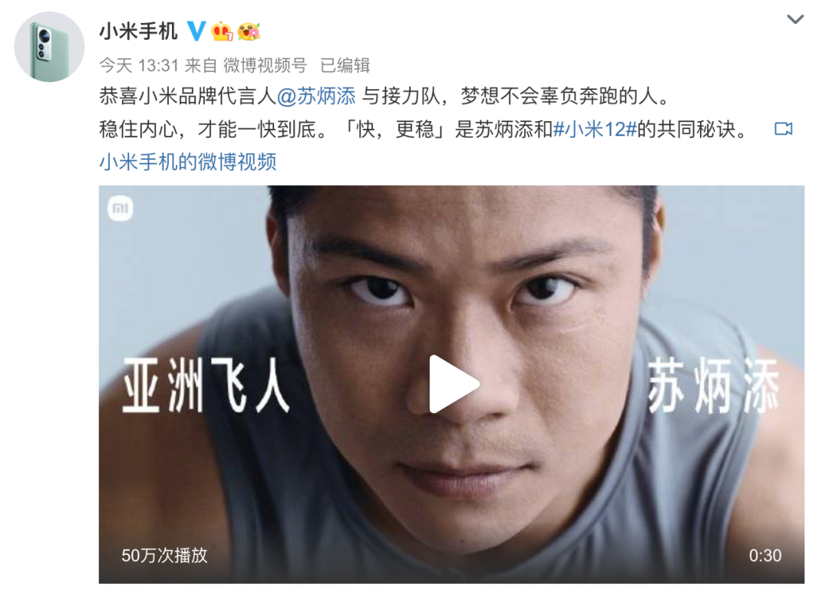The image size is (829, 594).
Task: Click the 50万次播放 view count
Action: coord(164,556)
